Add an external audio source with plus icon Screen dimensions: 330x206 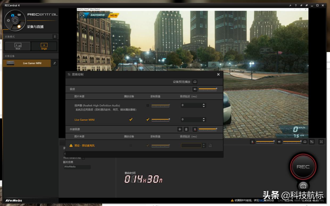pyautogui.click(x=180, y=129)
